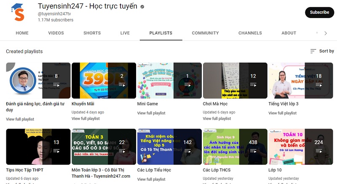Click playlist queue icon on Khuyến Mãi thumbnail
This screenshot has height=184, width=337.
(122, 84)
